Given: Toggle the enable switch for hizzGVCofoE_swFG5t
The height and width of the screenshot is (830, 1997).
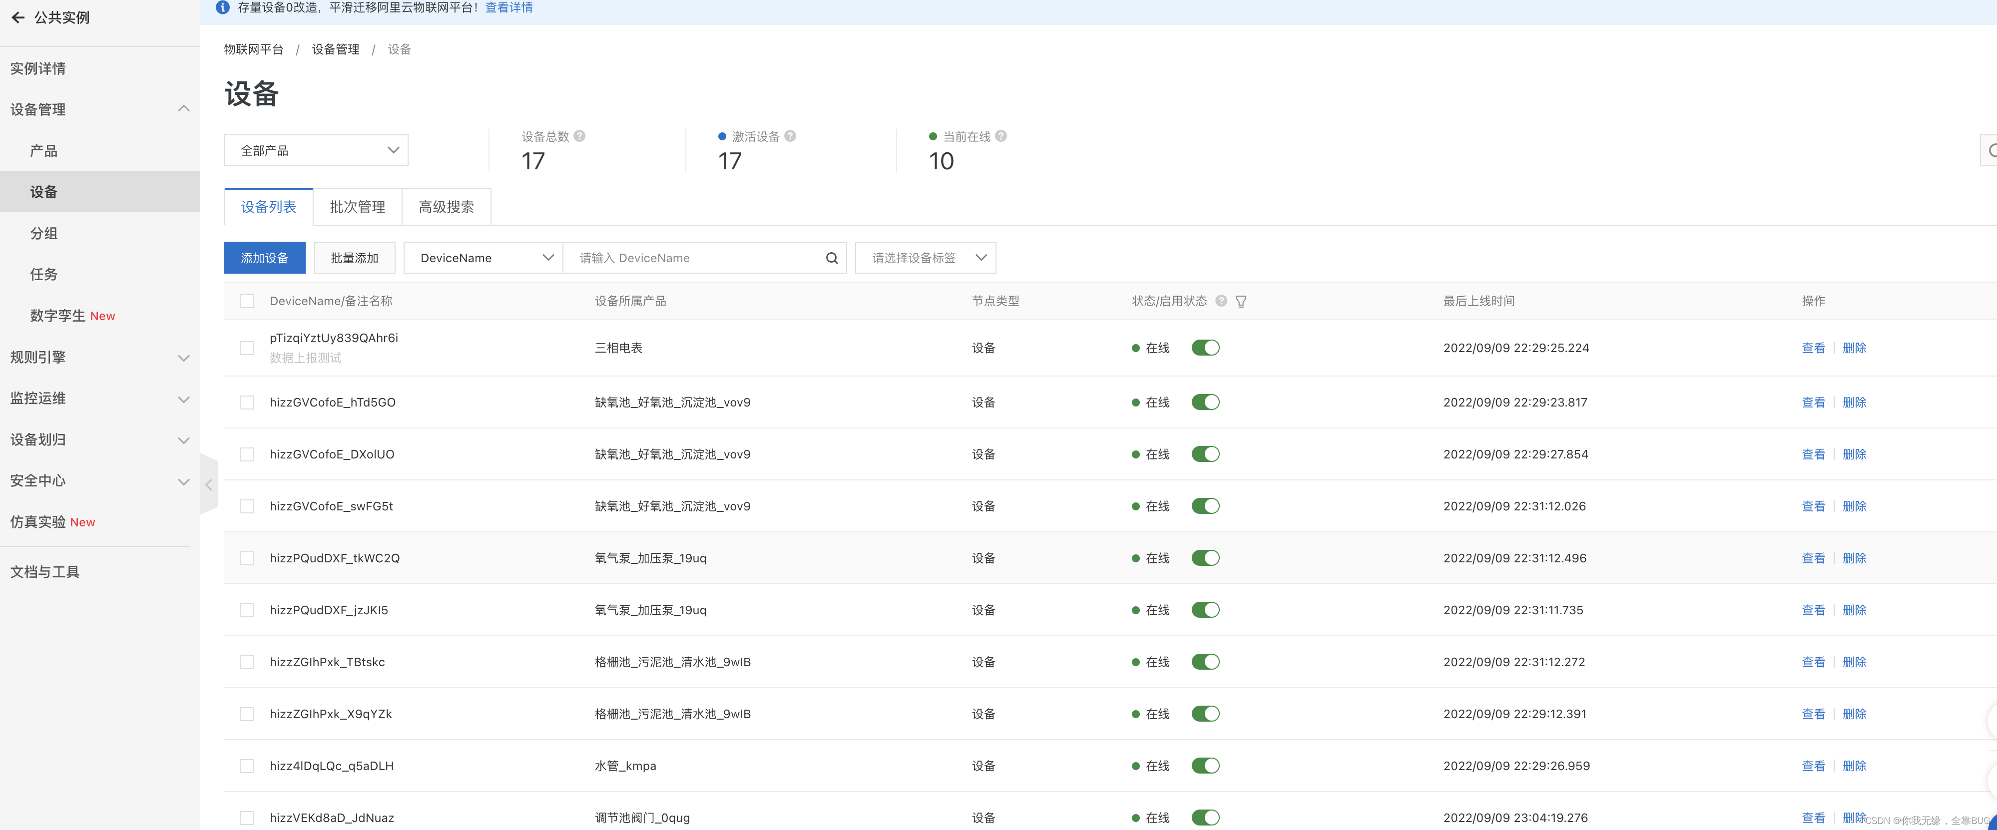Looking at the screenshot, I should pyautogui.click(x=1205, y=506).
